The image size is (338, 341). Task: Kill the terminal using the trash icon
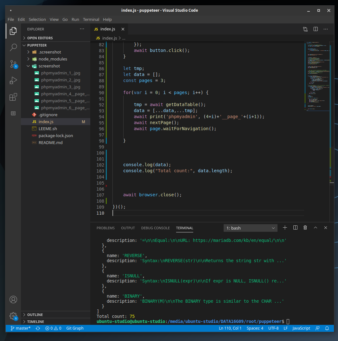pos(305,227)
